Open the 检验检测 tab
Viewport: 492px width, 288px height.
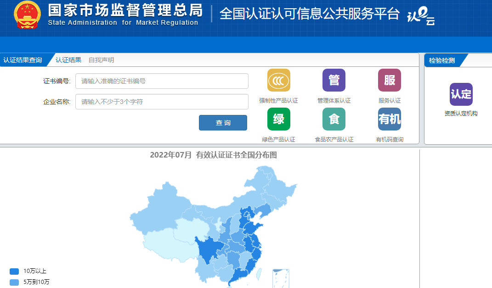coord(442,60)
